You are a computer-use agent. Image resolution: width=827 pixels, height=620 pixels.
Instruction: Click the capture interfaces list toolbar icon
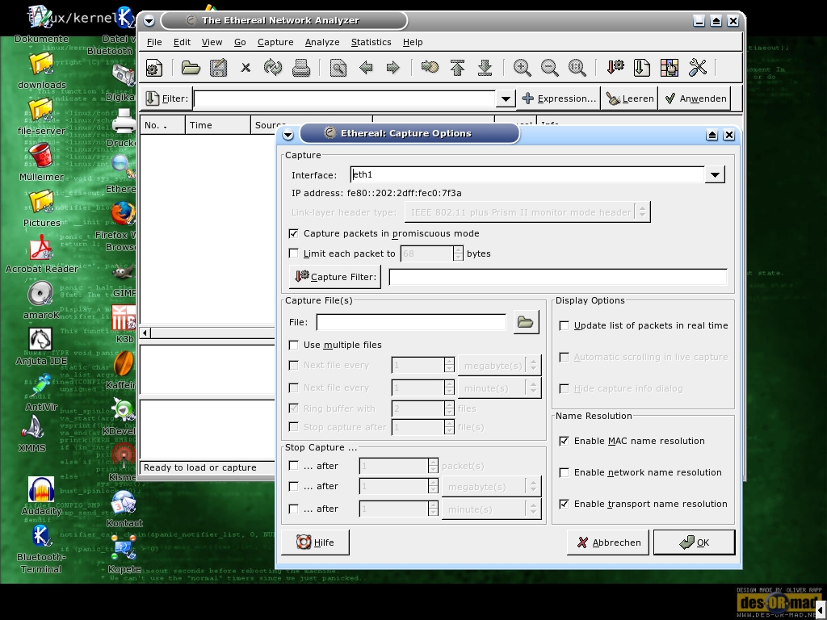tap(153, 68)
